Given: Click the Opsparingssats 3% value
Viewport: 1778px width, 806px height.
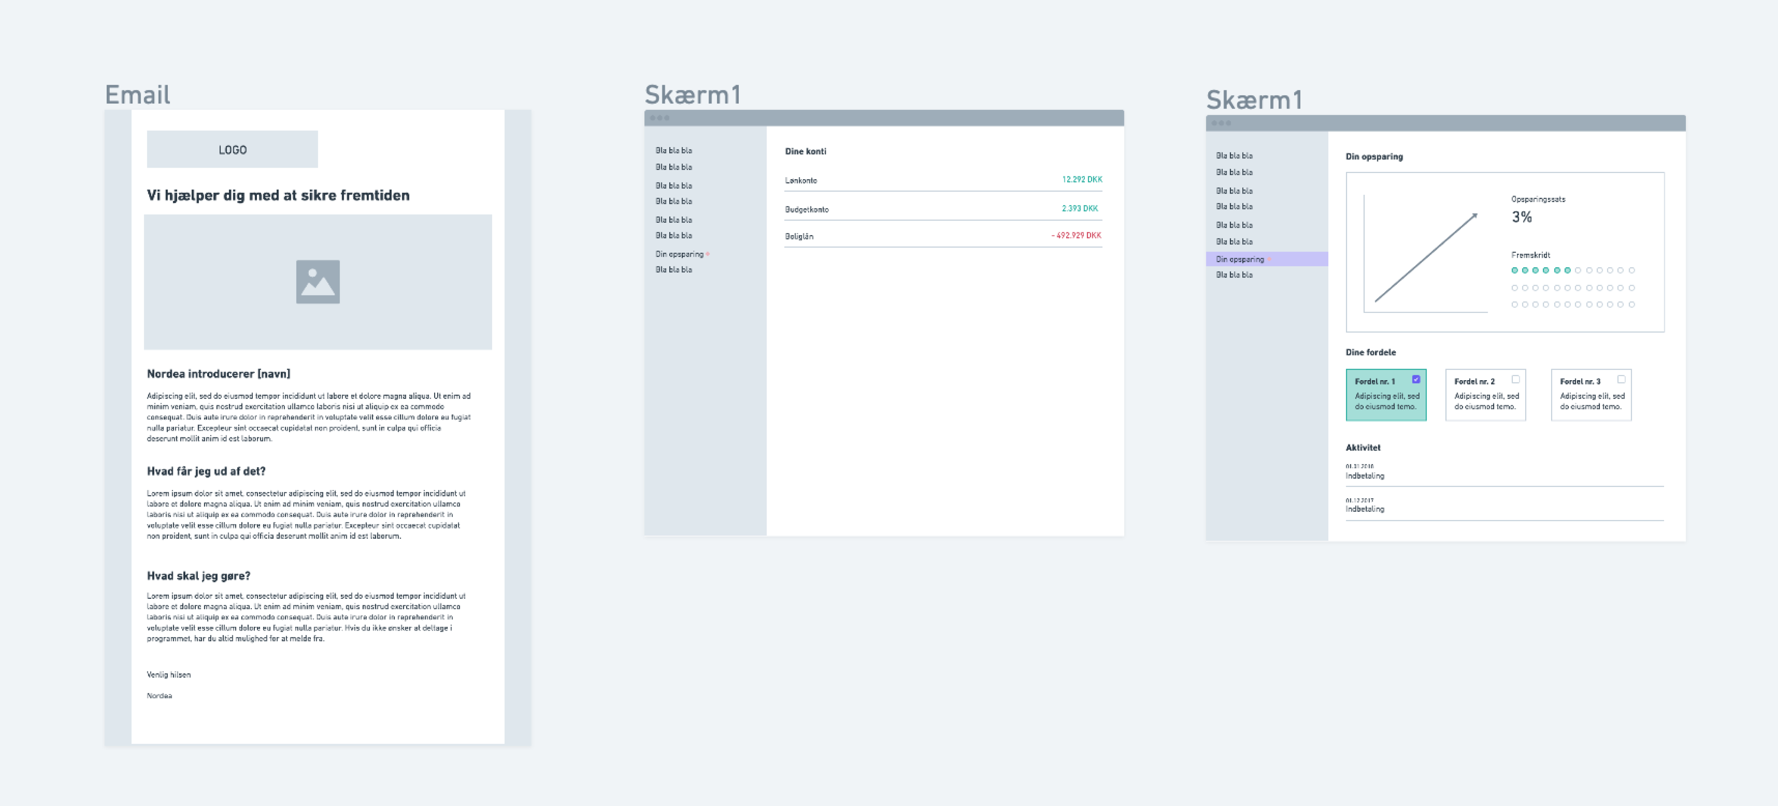Looking at the screenshot, I should click(1521, 217).
